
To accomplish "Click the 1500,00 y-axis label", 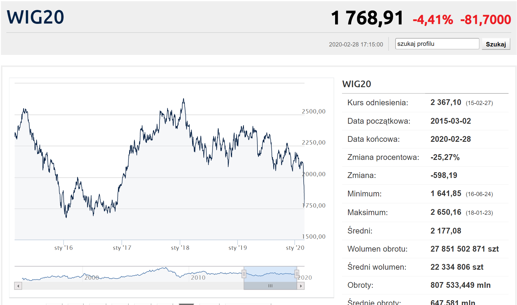I will click(314, 237).
